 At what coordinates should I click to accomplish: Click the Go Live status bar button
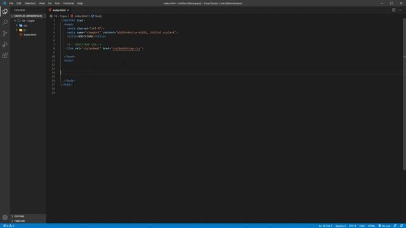coord(384,225)
